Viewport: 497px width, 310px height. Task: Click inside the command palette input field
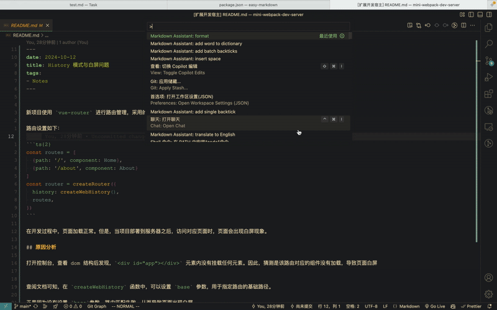(x=248, y=26)
